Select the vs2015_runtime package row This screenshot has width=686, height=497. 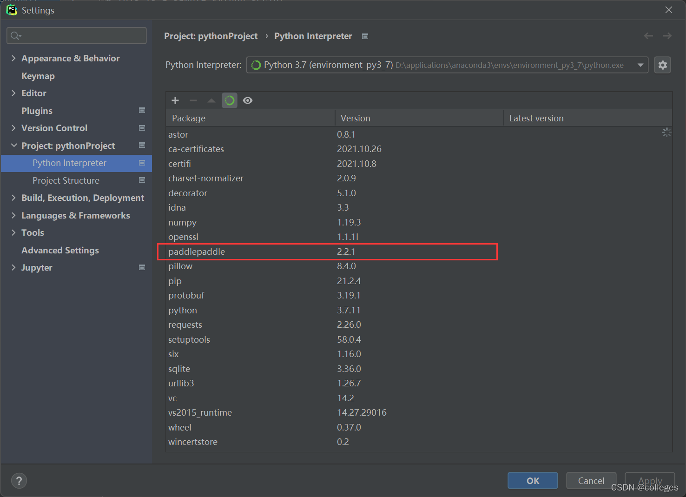(419, 412)
